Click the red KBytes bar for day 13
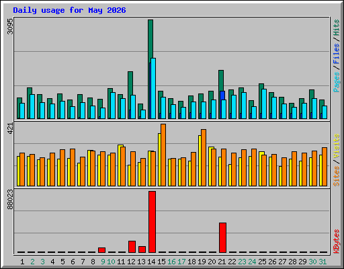 point(142,249)
